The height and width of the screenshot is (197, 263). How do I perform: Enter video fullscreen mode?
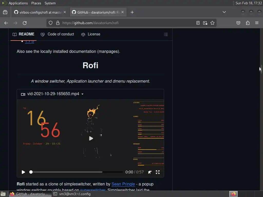click(x=158, y=172)
